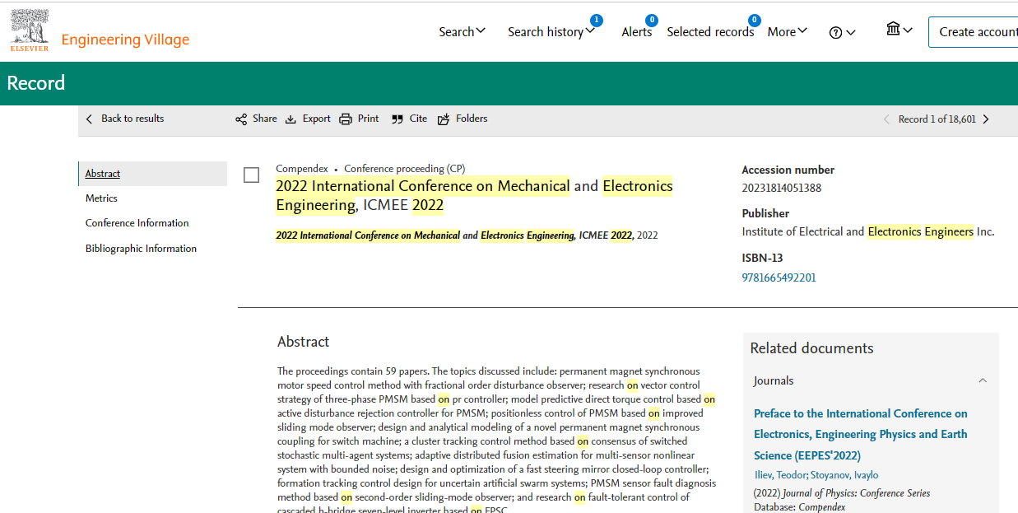
Task: Click the Export download icon
Action: coord(291,119)
